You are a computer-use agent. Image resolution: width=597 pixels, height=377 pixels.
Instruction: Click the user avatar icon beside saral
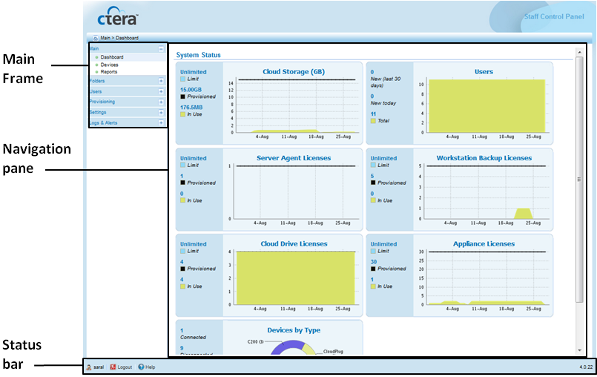coord(89,367)
